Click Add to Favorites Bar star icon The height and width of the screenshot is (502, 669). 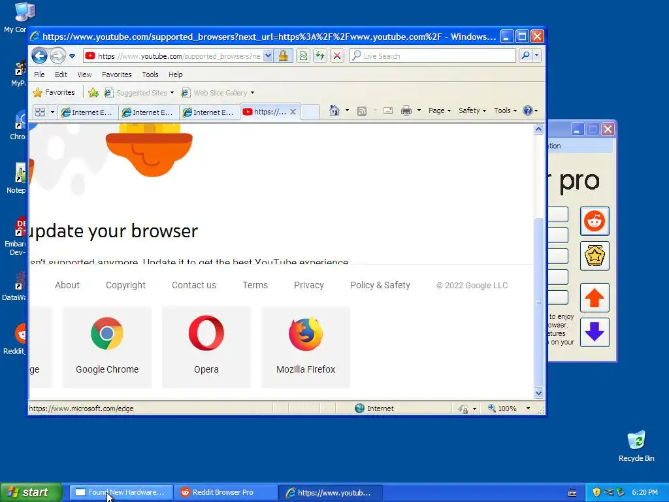click(x=93, y=92)
